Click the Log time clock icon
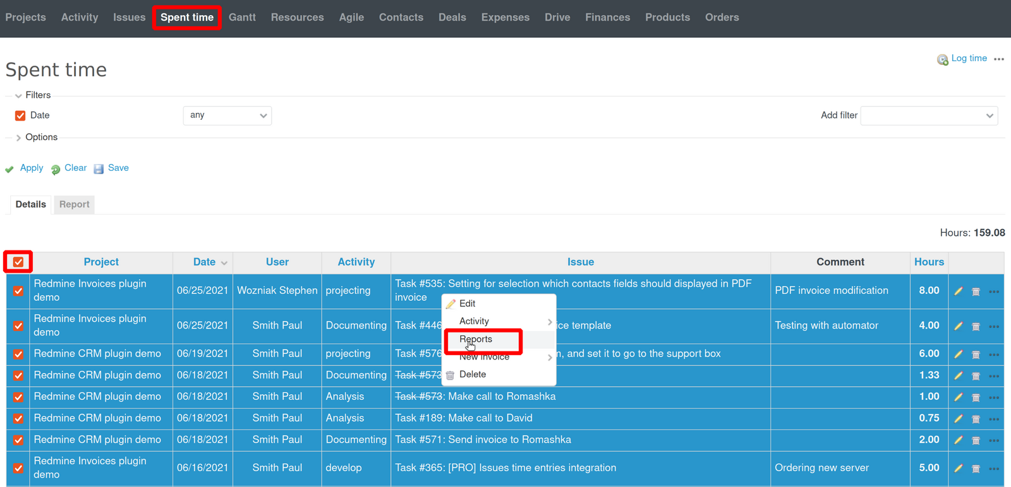The width and height of the screenshot is (1011, 487). tap(942, 59)
